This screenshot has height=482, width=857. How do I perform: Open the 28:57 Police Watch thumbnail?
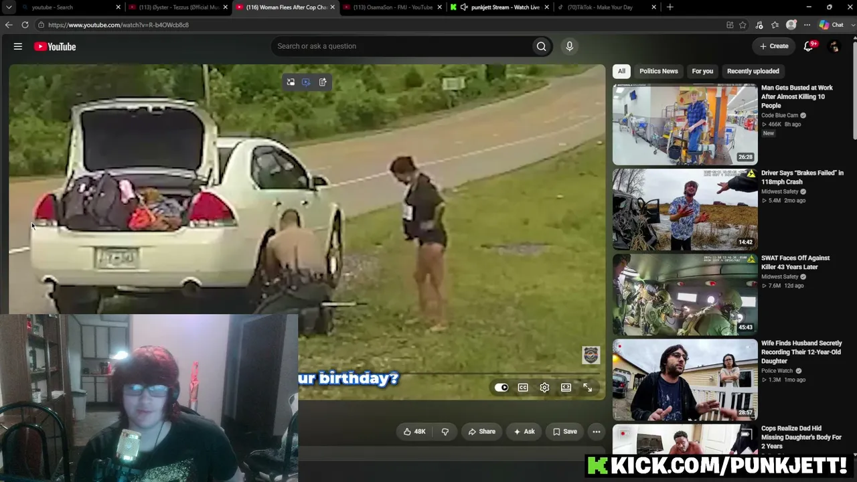pyautogui.click(x=685, y=380)
